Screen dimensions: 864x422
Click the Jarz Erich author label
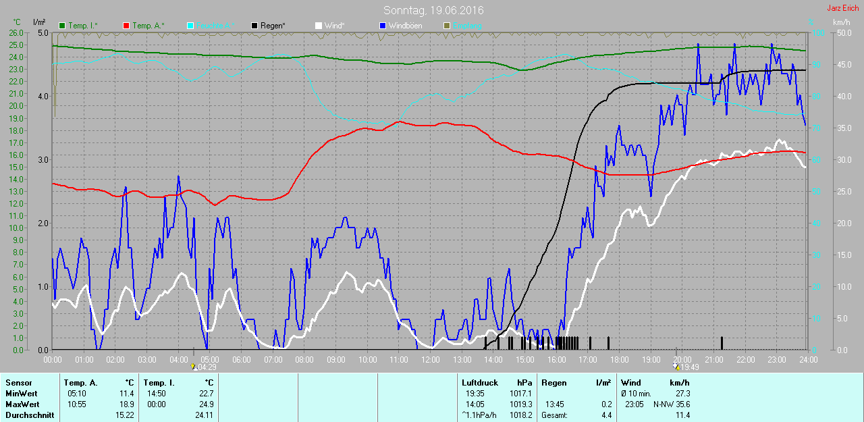[842, 8]
